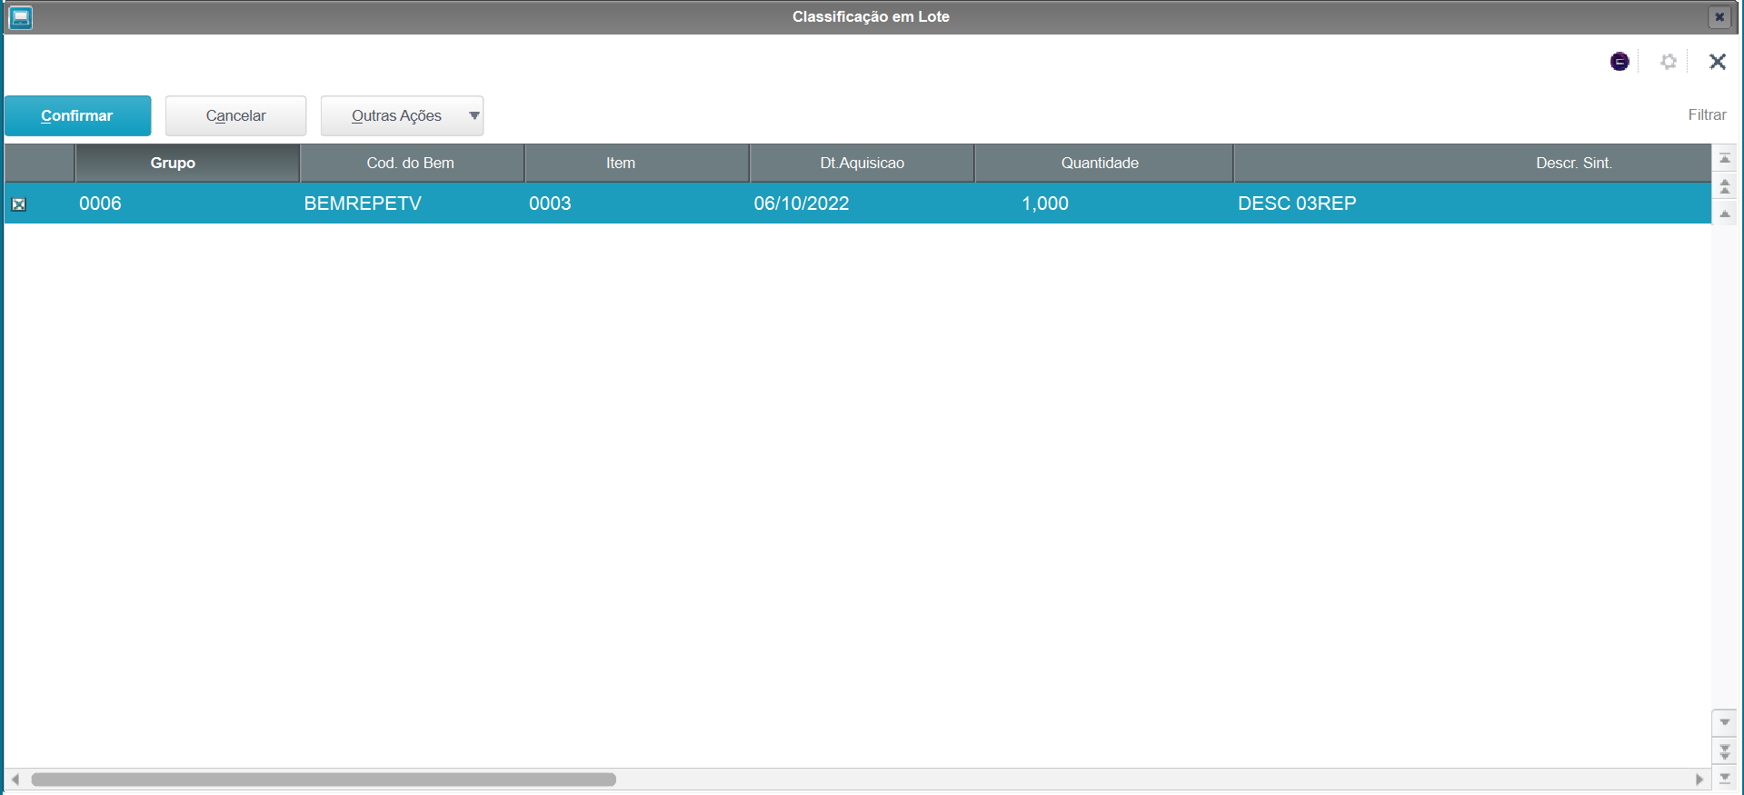Click the Quantidade column header
This screenshot has height=795, width=1744.
pos(1103,163)
